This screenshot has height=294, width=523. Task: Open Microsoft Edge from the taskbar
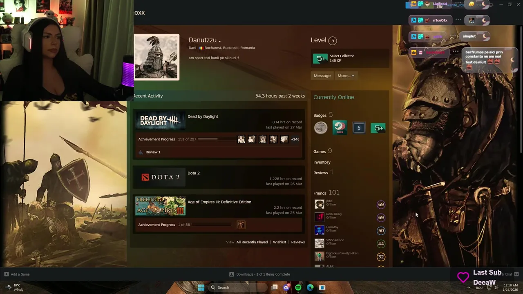[310, 287]
